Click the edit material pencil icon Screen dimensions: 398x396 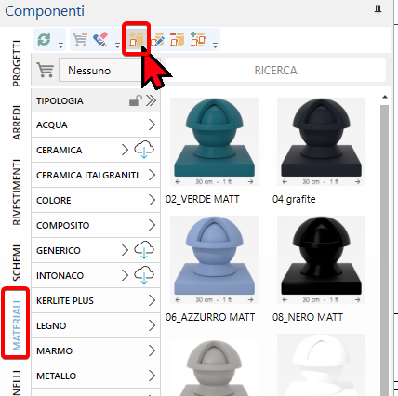coord(157,39)
